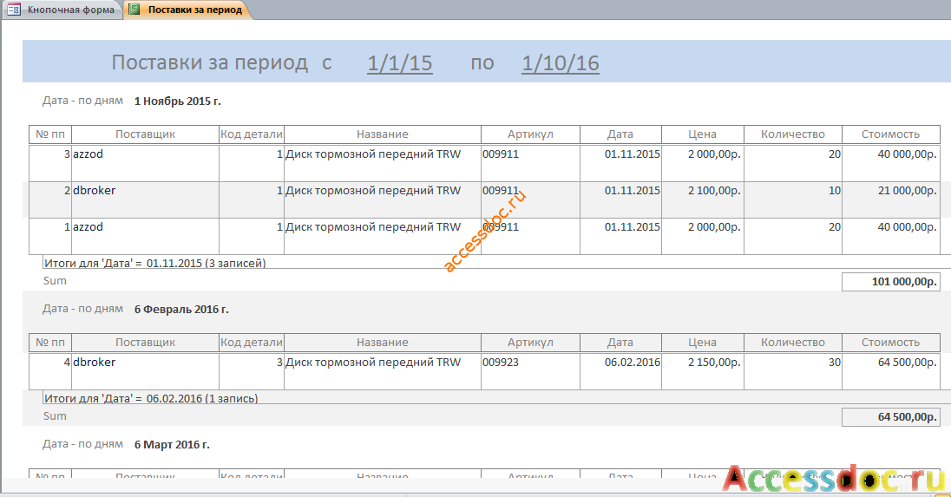Click the Sum label above 6 Февраль group
Screen dimensions: 951x497
(x=55, y=281)
